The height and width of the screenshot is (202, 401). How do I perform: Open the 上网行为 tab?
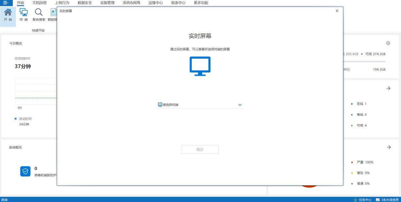tap(62, 3)
